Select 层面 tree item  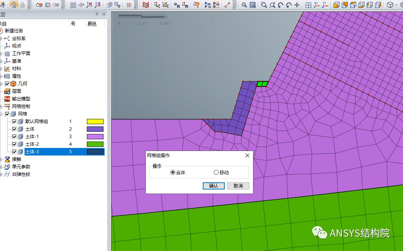17,91
